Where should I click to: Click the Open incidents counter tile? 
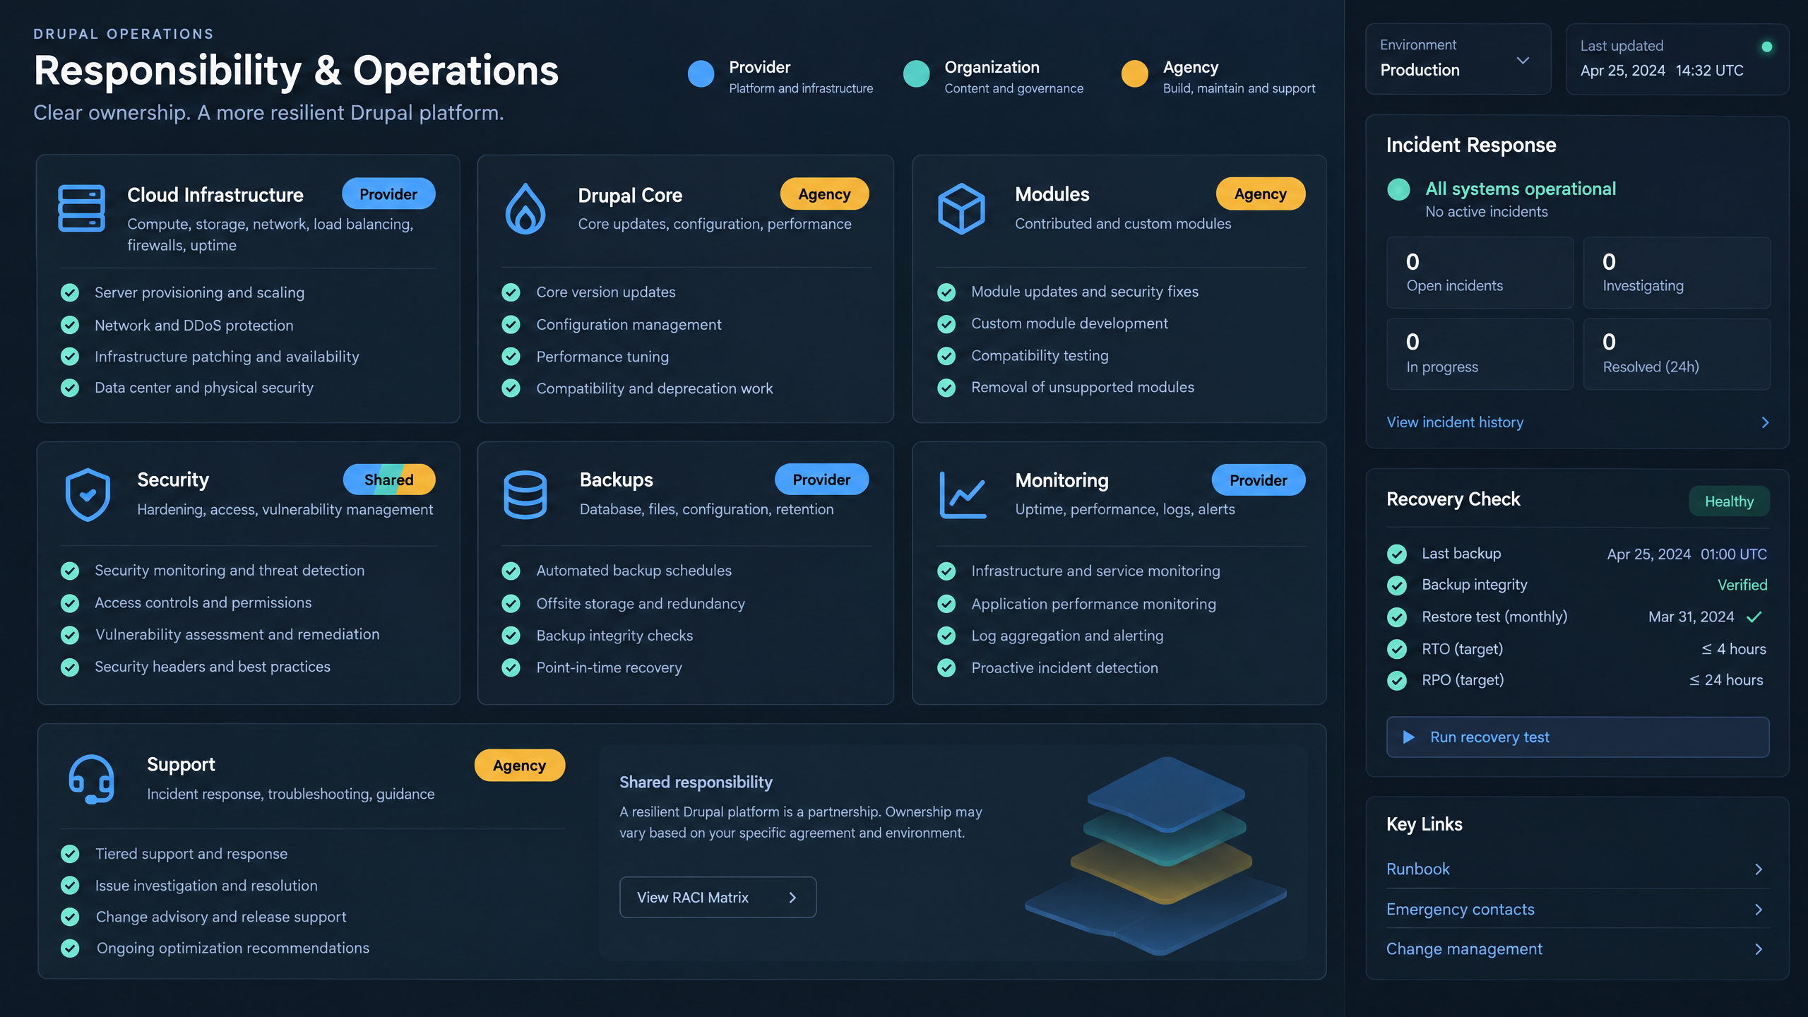pyautogui.click(x=1480, y=273)
